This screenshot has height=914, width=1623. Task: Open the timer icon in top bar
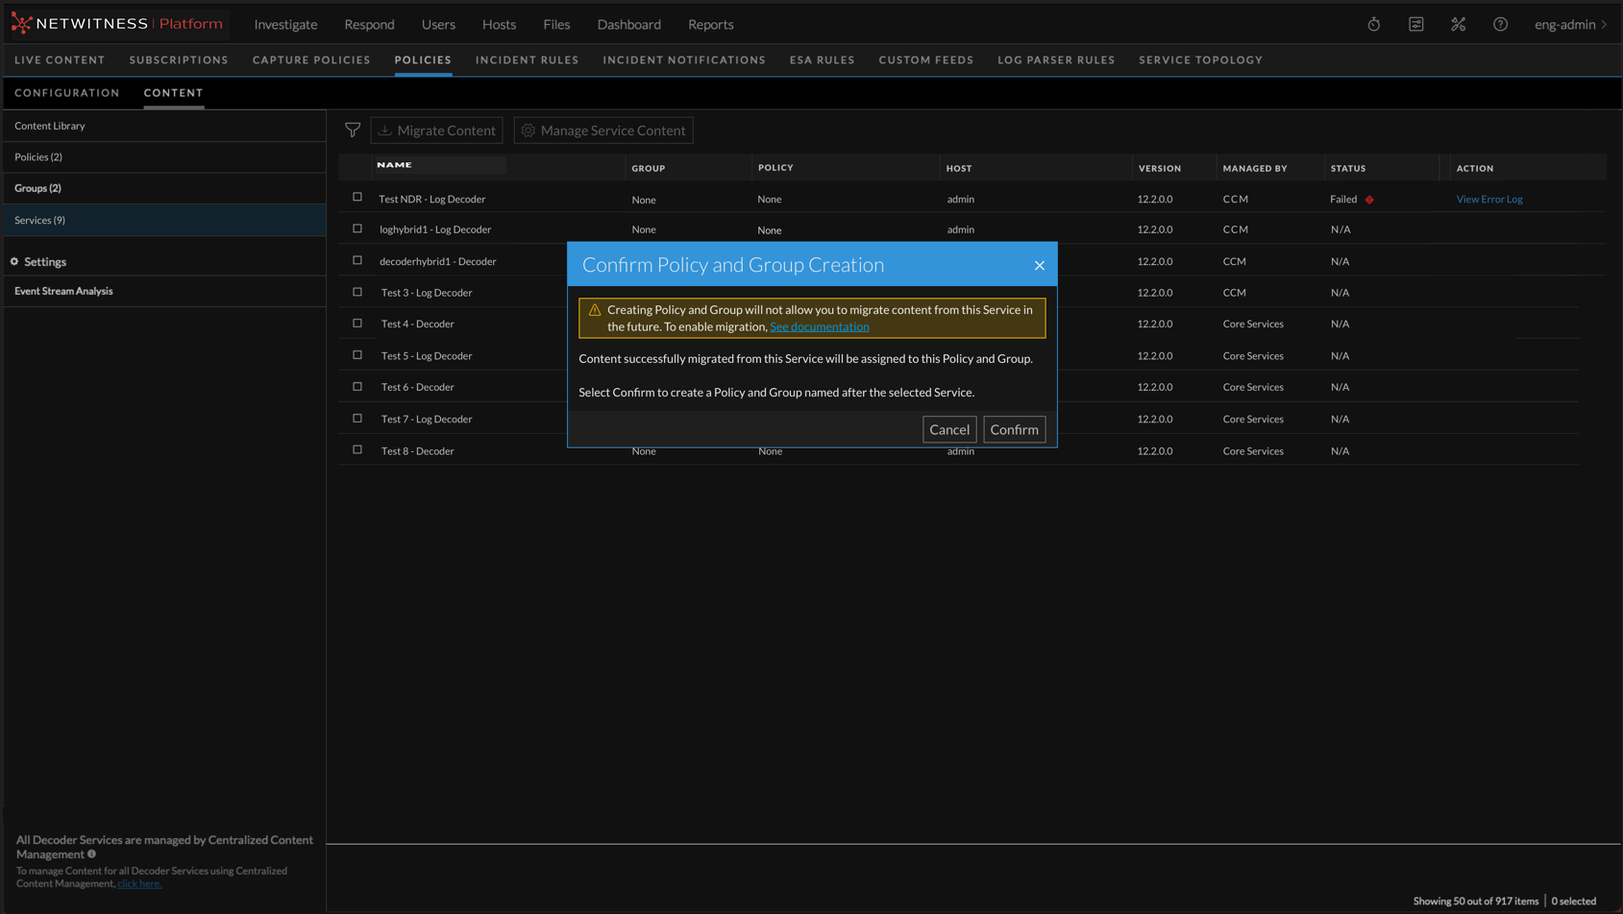[x=1373, y=24]
